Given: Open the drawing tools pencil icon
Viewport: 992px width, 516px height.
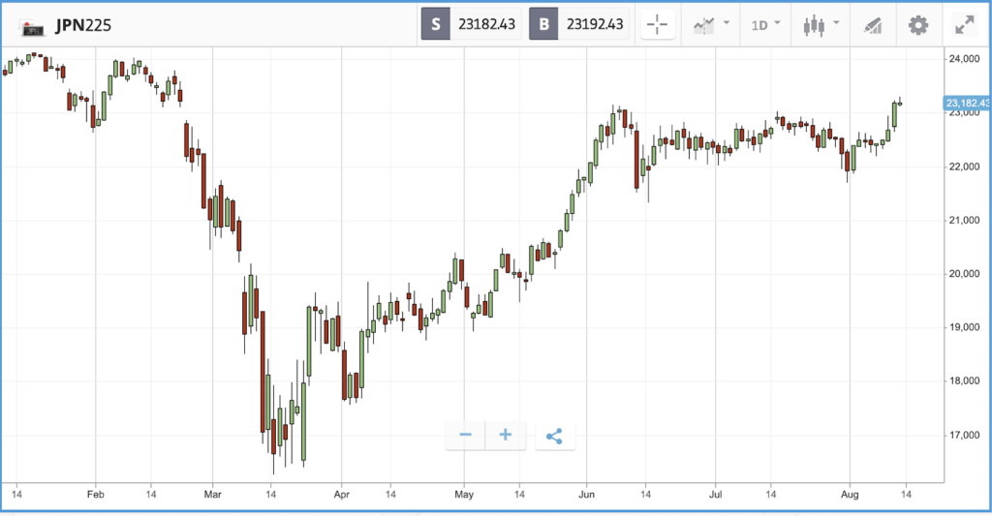Looking at the screenshot, I should tap(873, 25).
